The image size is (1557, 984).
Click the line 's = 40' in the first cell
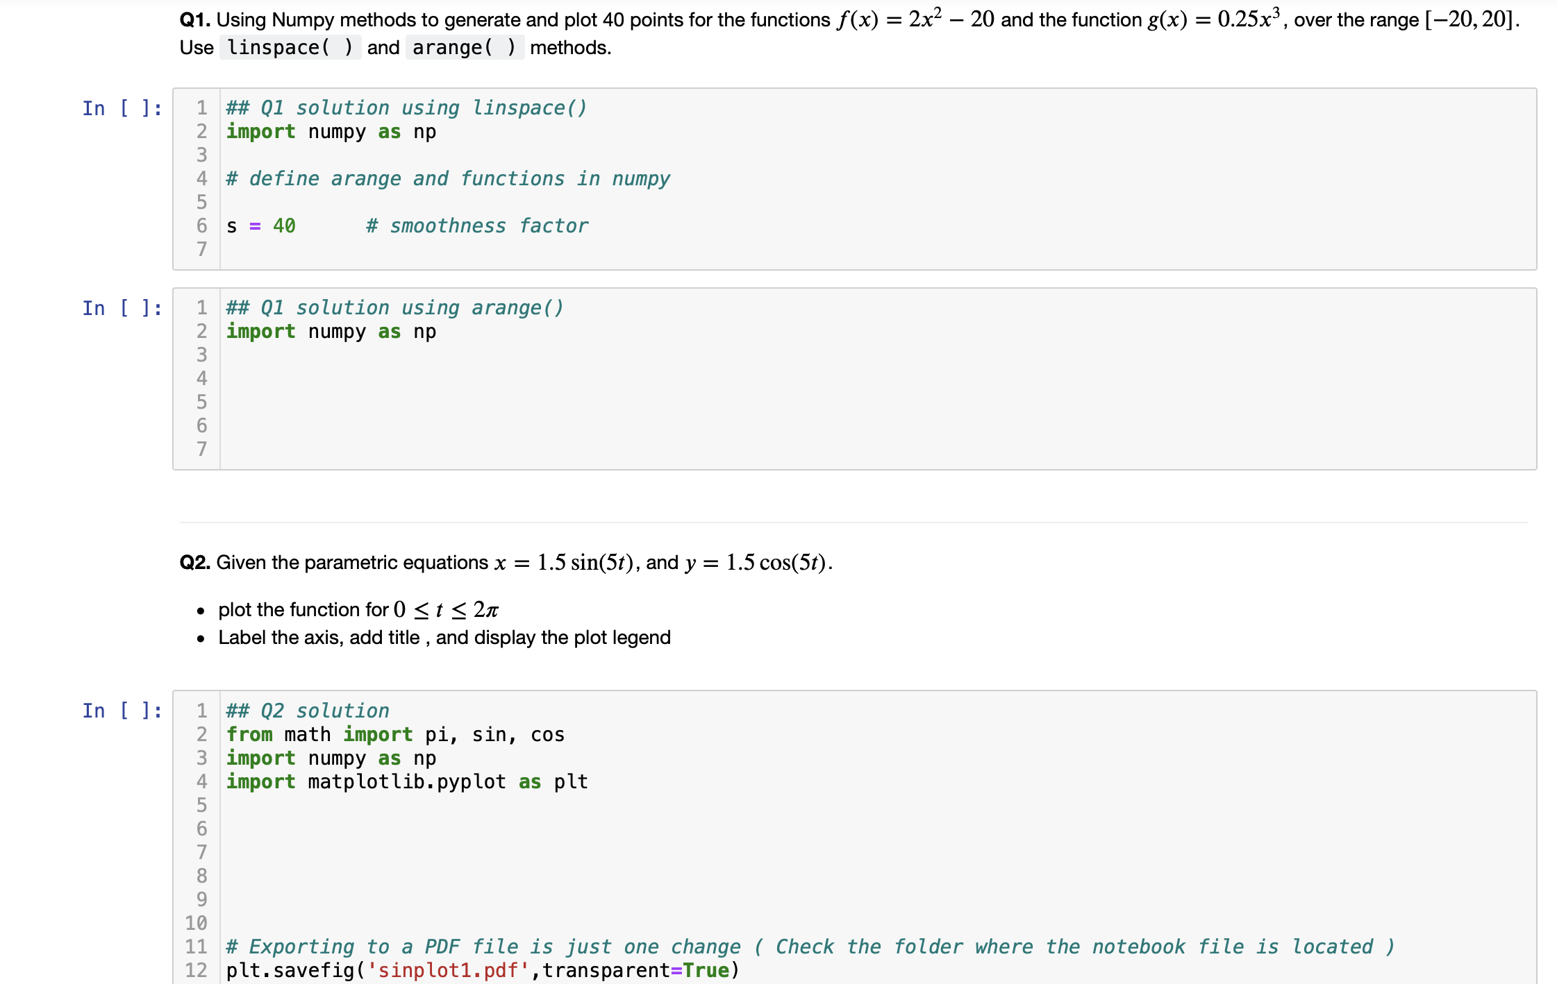(x=260, y=226)
